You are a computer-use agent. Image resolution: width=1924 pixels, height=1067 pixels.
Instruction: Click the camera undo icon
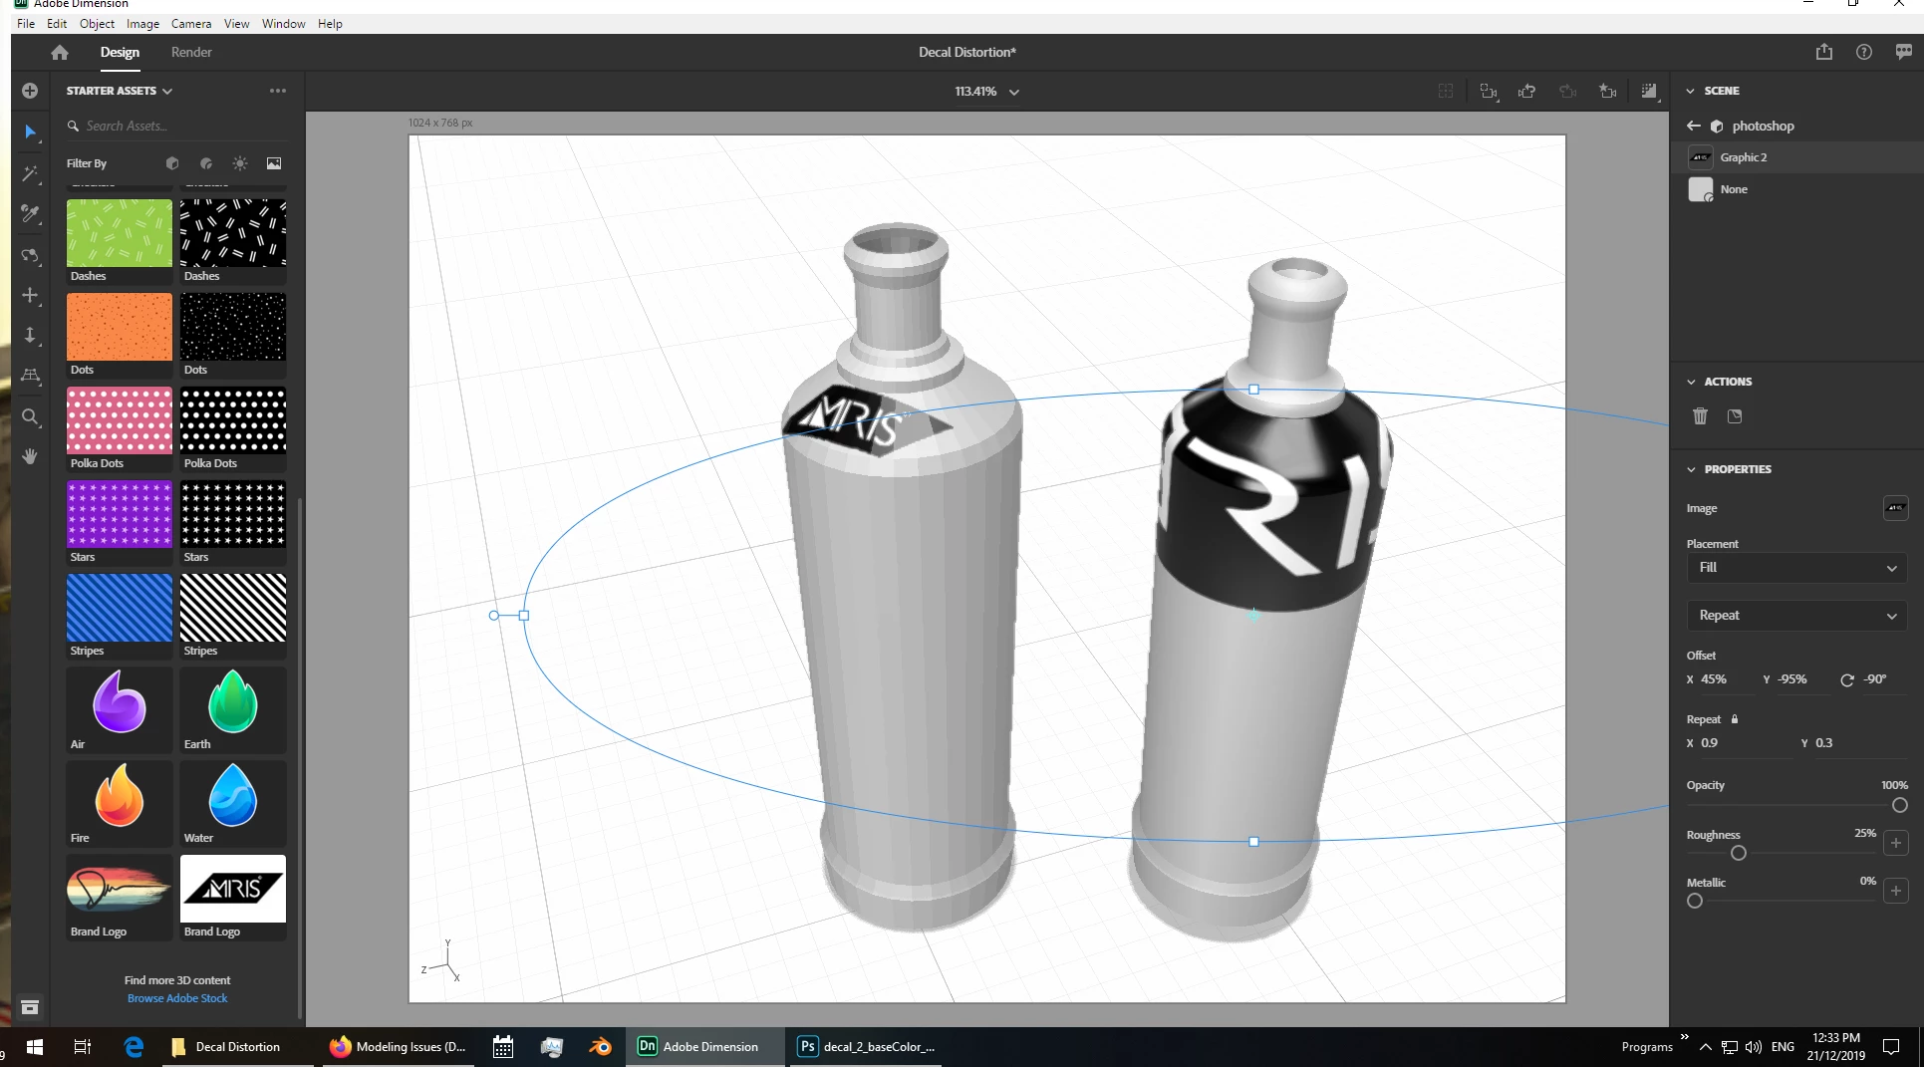pos(1526,91)
